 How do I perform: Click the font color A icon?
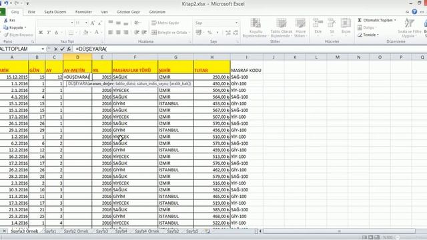(96, 33)
